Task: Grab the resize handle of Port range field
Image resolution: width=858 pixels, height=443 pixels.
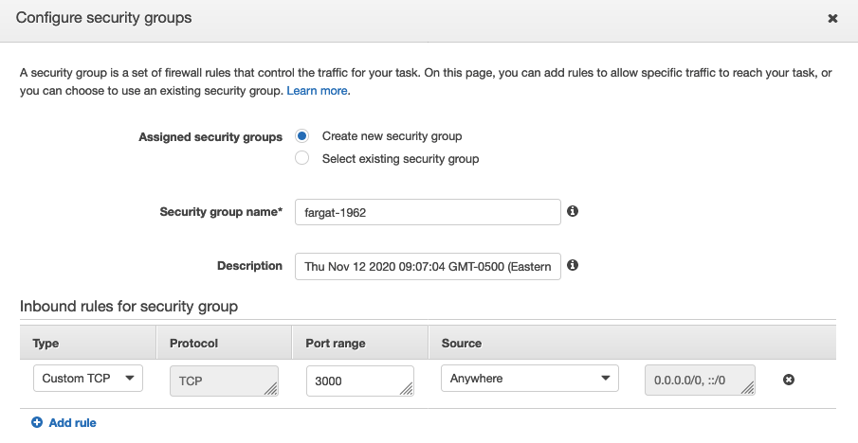Action: pos(408,389)
